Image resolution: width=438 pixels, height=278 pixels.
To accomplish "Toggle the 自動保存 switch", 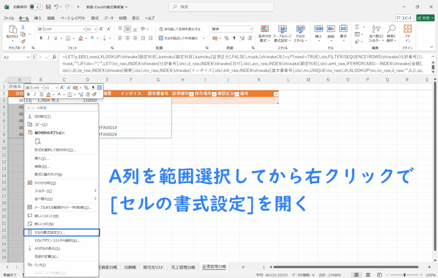I will click(36, 7).
